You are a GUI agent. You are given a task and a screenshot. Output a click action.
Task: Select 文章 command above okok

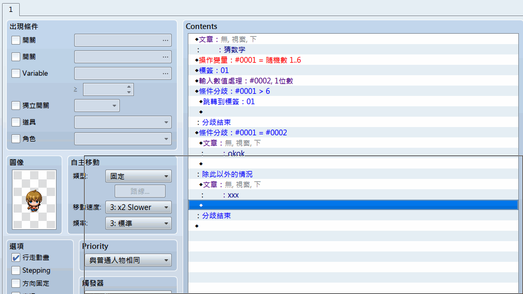[x=353, y=143]
